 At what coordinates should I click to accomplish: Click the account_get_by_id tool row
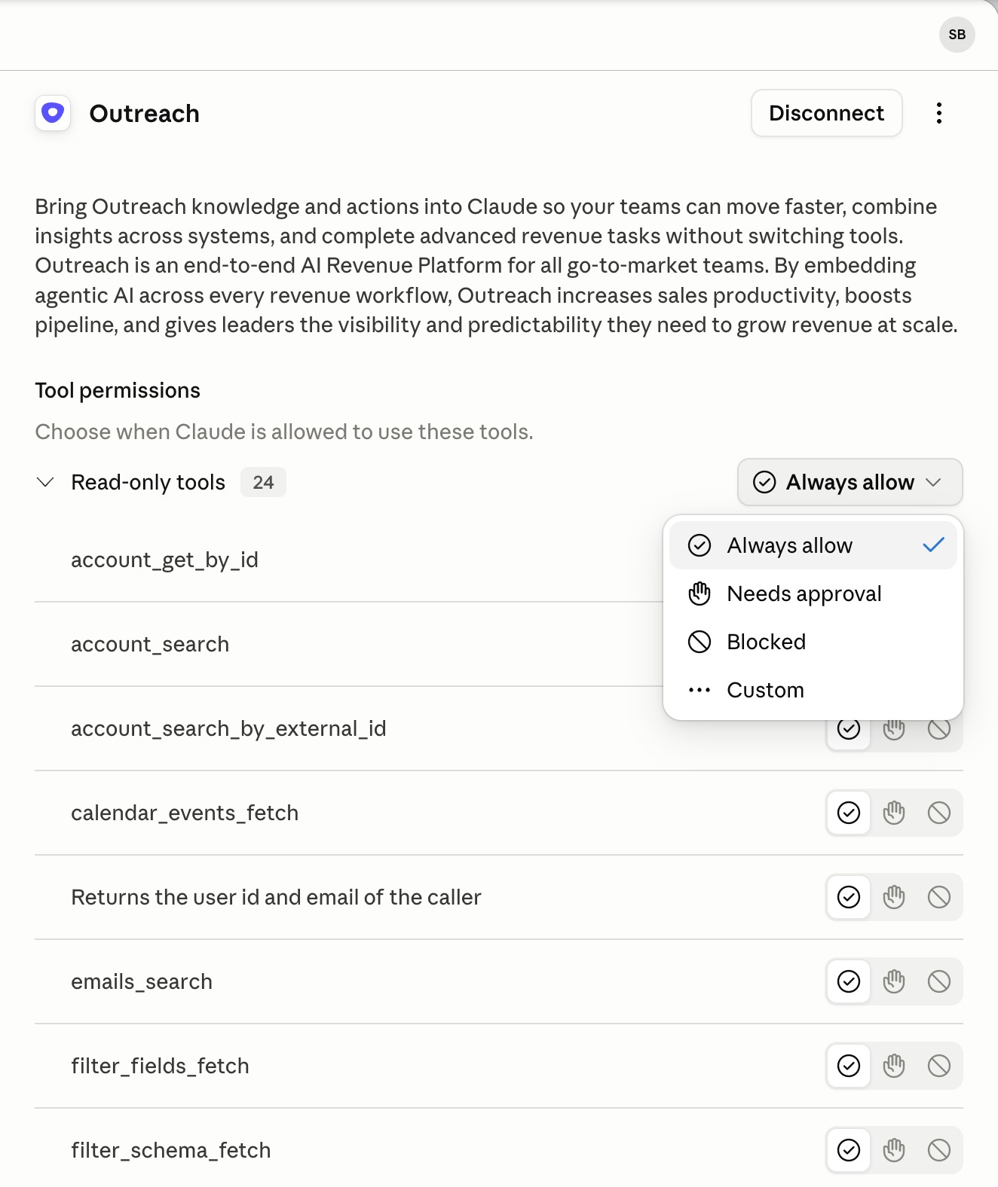click(x=348, y=560)
